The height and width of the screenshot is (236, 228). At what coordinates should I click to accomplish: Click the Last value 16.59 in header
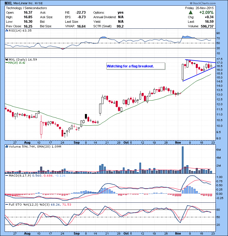coord(209,22)
